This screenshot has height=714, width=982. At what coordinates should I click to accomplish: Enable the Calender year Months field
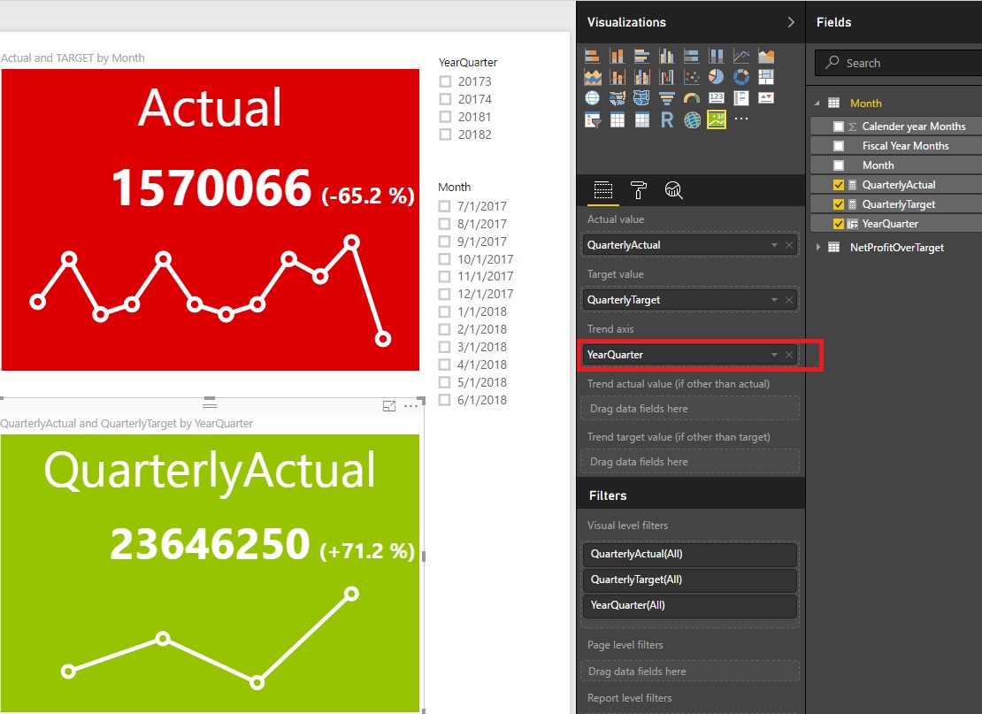coord(839,127)
